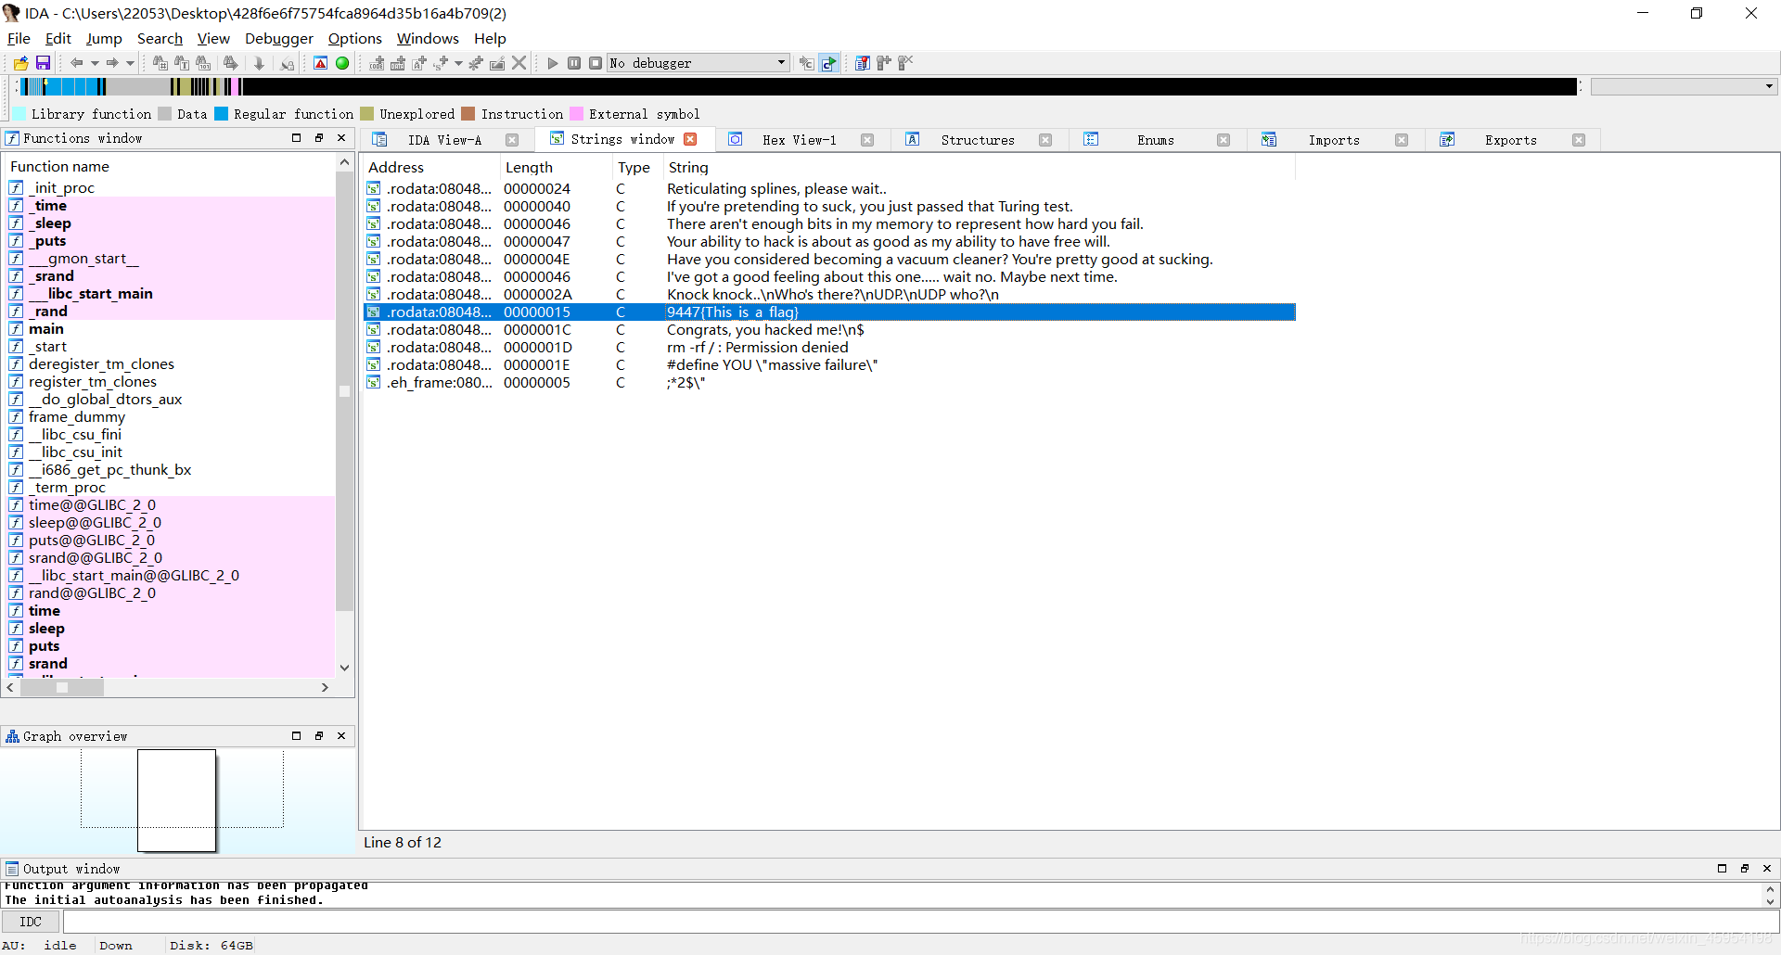Image resolution: width=1781 pixels, height=955 pixels.
Task: Click the Open file toolbar icon
Action: 20,63
